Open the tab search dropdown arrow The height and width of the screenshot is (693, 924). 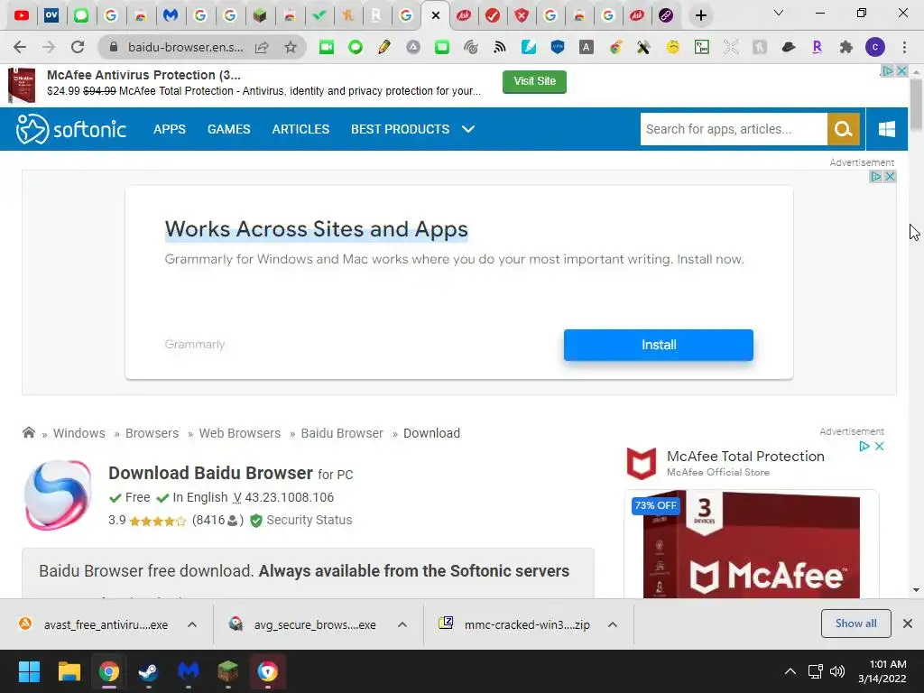pyautogui.click(x=779, y=13)
